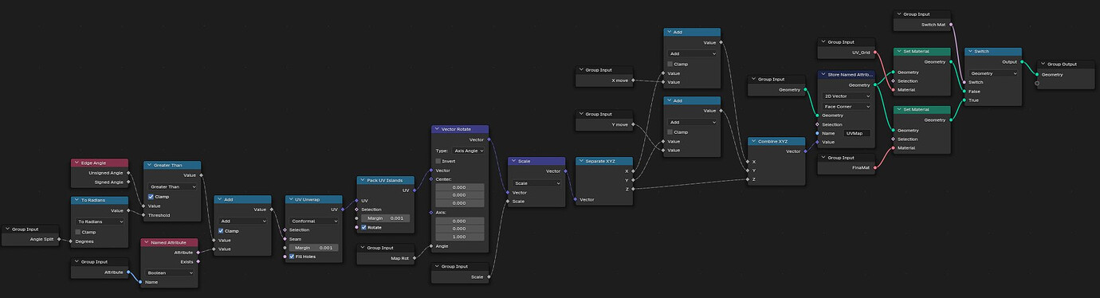Click the Margin slider in UV Unwrap
Screen dimensions: 1100x298
[x=313, y=248]
